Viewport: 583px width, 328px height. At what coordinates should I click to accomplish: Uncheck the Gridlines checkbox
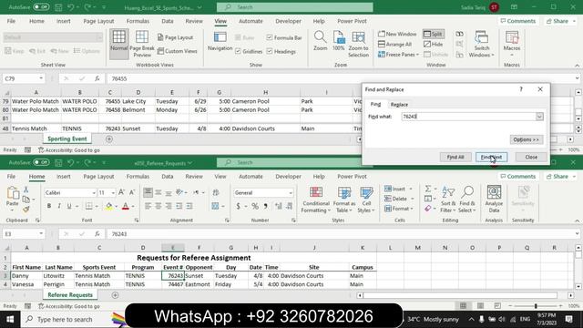[x=238, y=51]
